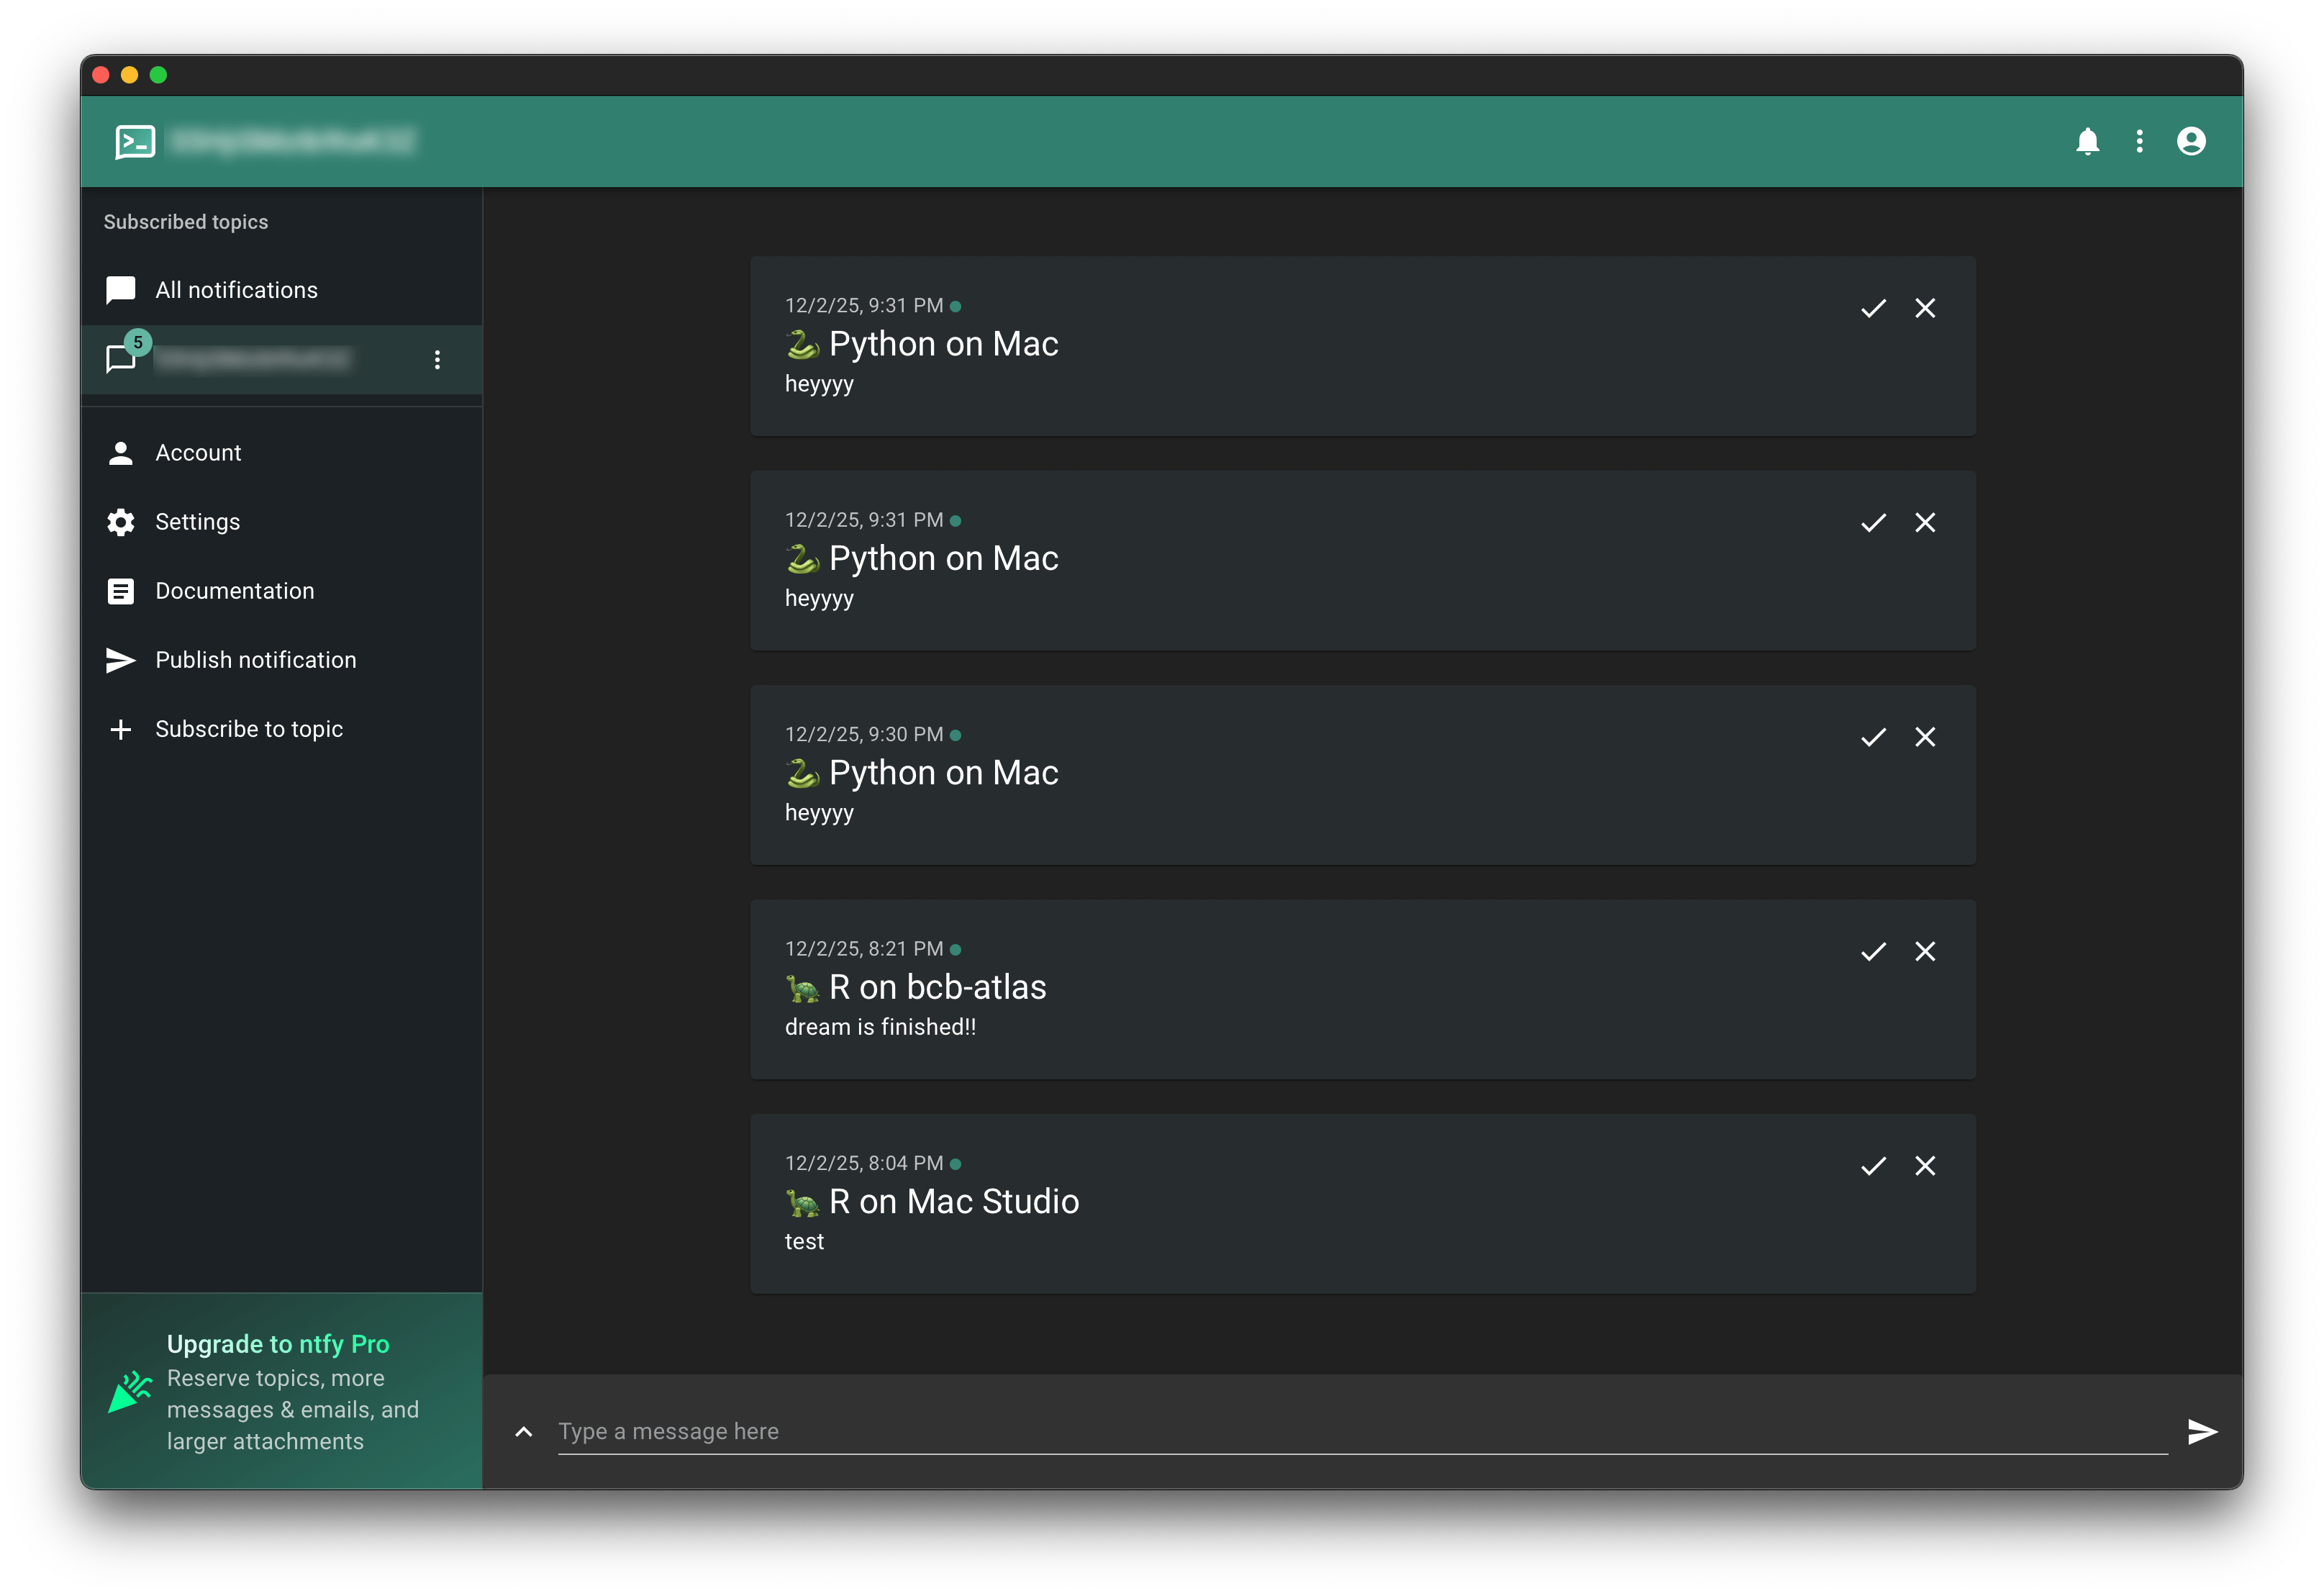Open the Subscribe to topic plus icon

click(x=120, y=729)
